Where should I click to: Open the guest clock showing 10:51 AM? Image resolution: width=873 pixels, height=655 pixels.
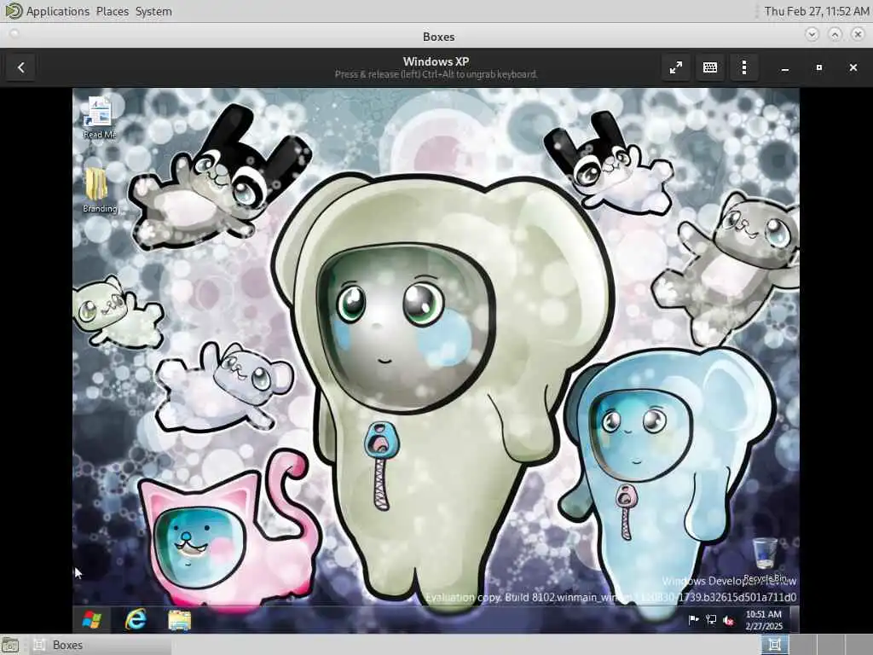coord(763,619)
